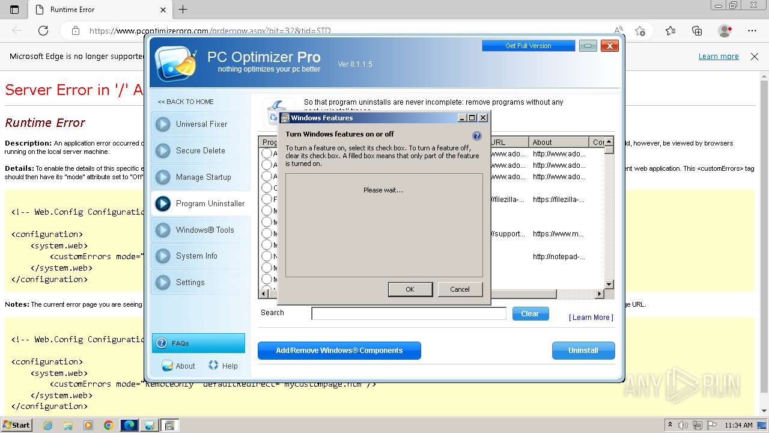Click Get Full Version button

coord(528,46)
